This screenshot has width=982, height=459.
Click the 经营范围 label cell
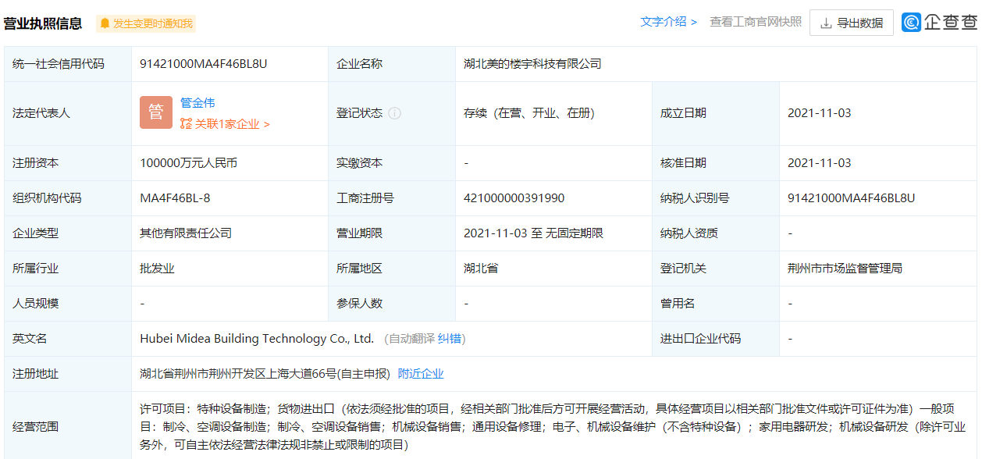(x=68, y=427)
